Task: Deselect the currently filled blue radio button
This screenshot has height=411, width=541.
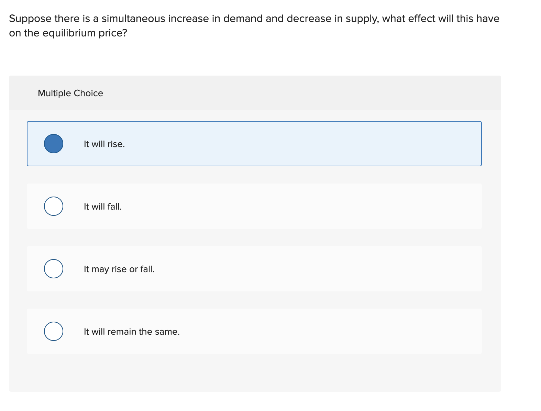Action: pyautogui.click(x=53, y=144)
